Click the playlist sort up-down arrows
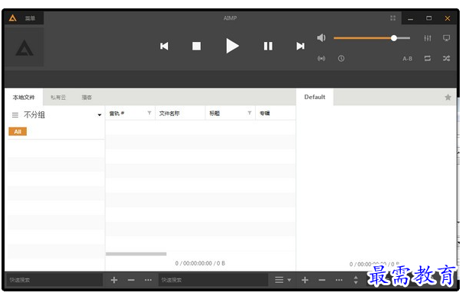The image size is (462, 299). 356,280
